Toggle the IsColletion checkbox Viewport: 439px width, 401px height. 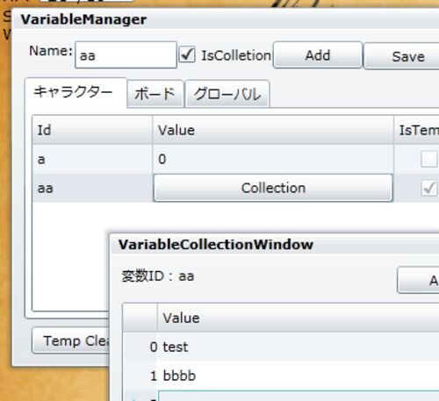click(x=187, y=54)
